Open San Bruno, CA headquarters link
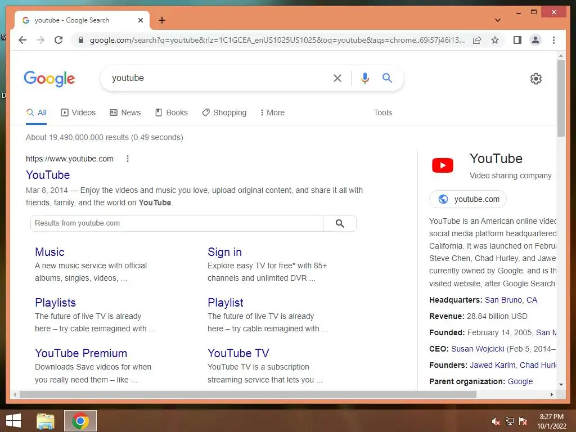 511,300
